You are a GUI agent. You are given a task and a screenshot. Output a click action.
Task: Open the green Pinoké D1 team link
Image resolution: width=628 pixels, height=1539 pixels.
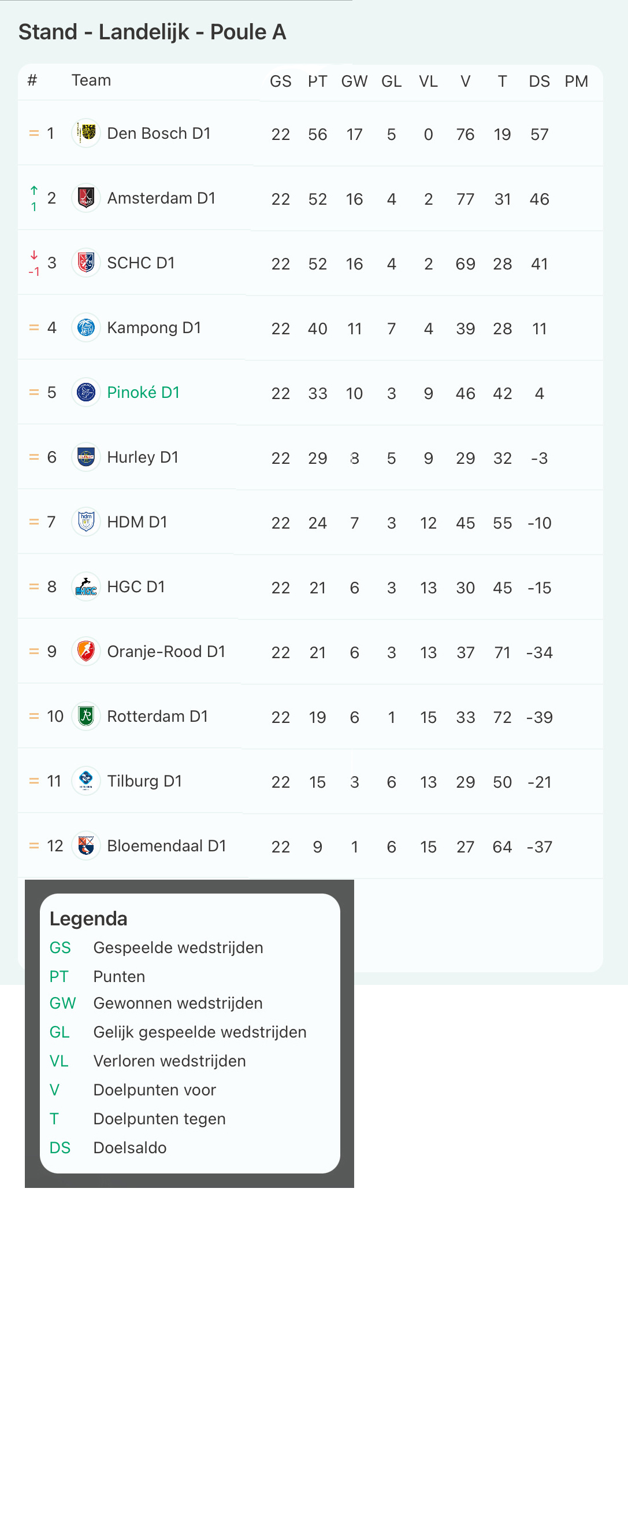coord(143,393)
